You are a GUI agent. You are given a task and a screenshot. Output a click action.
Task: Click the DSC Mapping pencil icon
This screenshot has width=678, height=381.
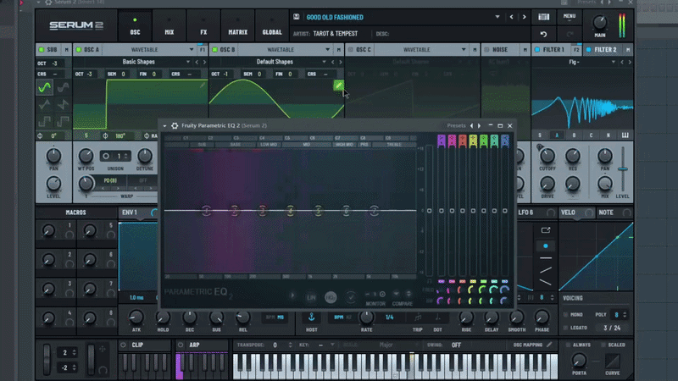pyautogui.click(x=549, y=345)
